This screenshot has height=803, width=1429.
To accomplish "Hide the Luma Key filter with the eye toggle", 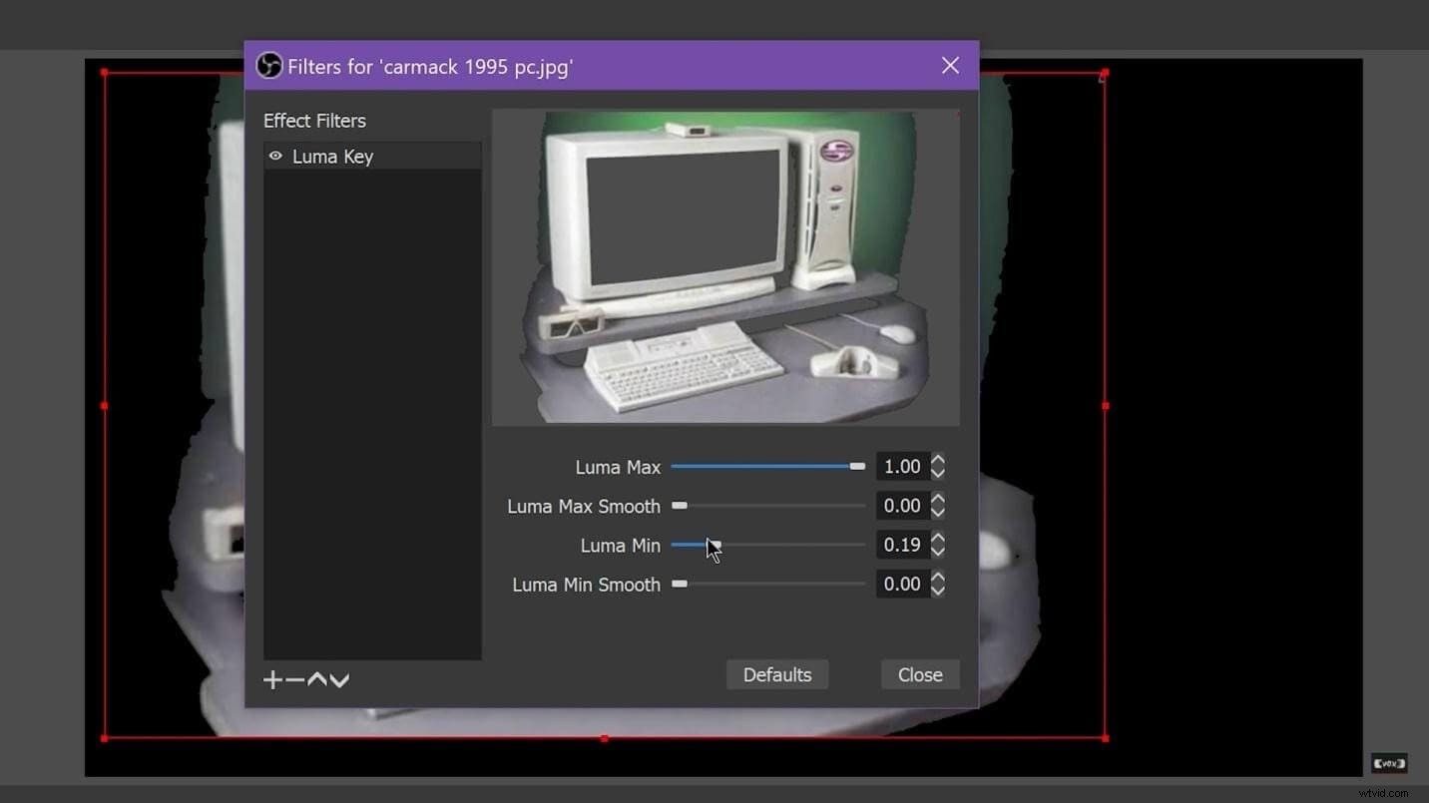I will tap(274, 156).
